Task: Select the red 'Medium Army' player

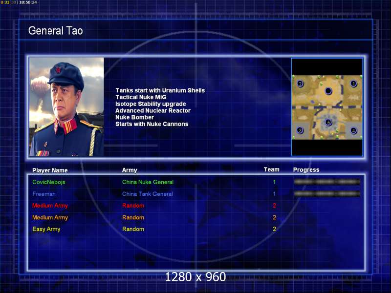Action: [50, 206]
